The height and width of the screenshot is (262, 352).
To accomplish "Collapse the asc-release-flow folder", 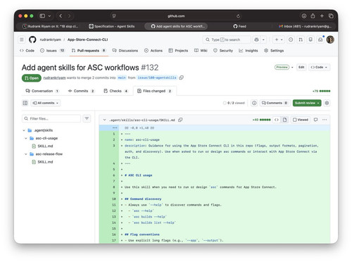I will click(26, 154).
